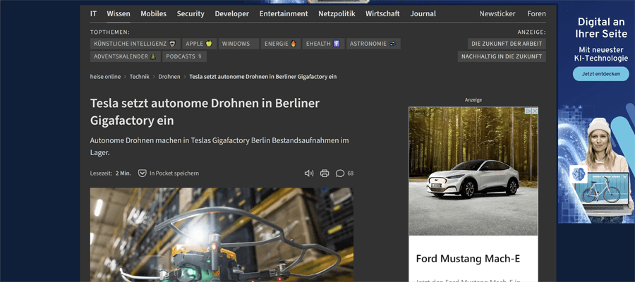Open the IT section
Screen dimensions: 635x282
click(x=94, y=13)
